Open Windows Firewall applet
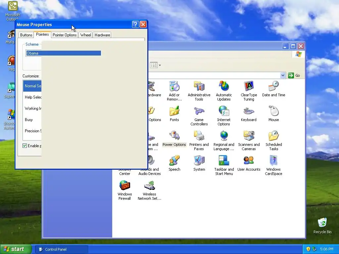The height and width of the screenshot is (254, 339). (125, 190)
